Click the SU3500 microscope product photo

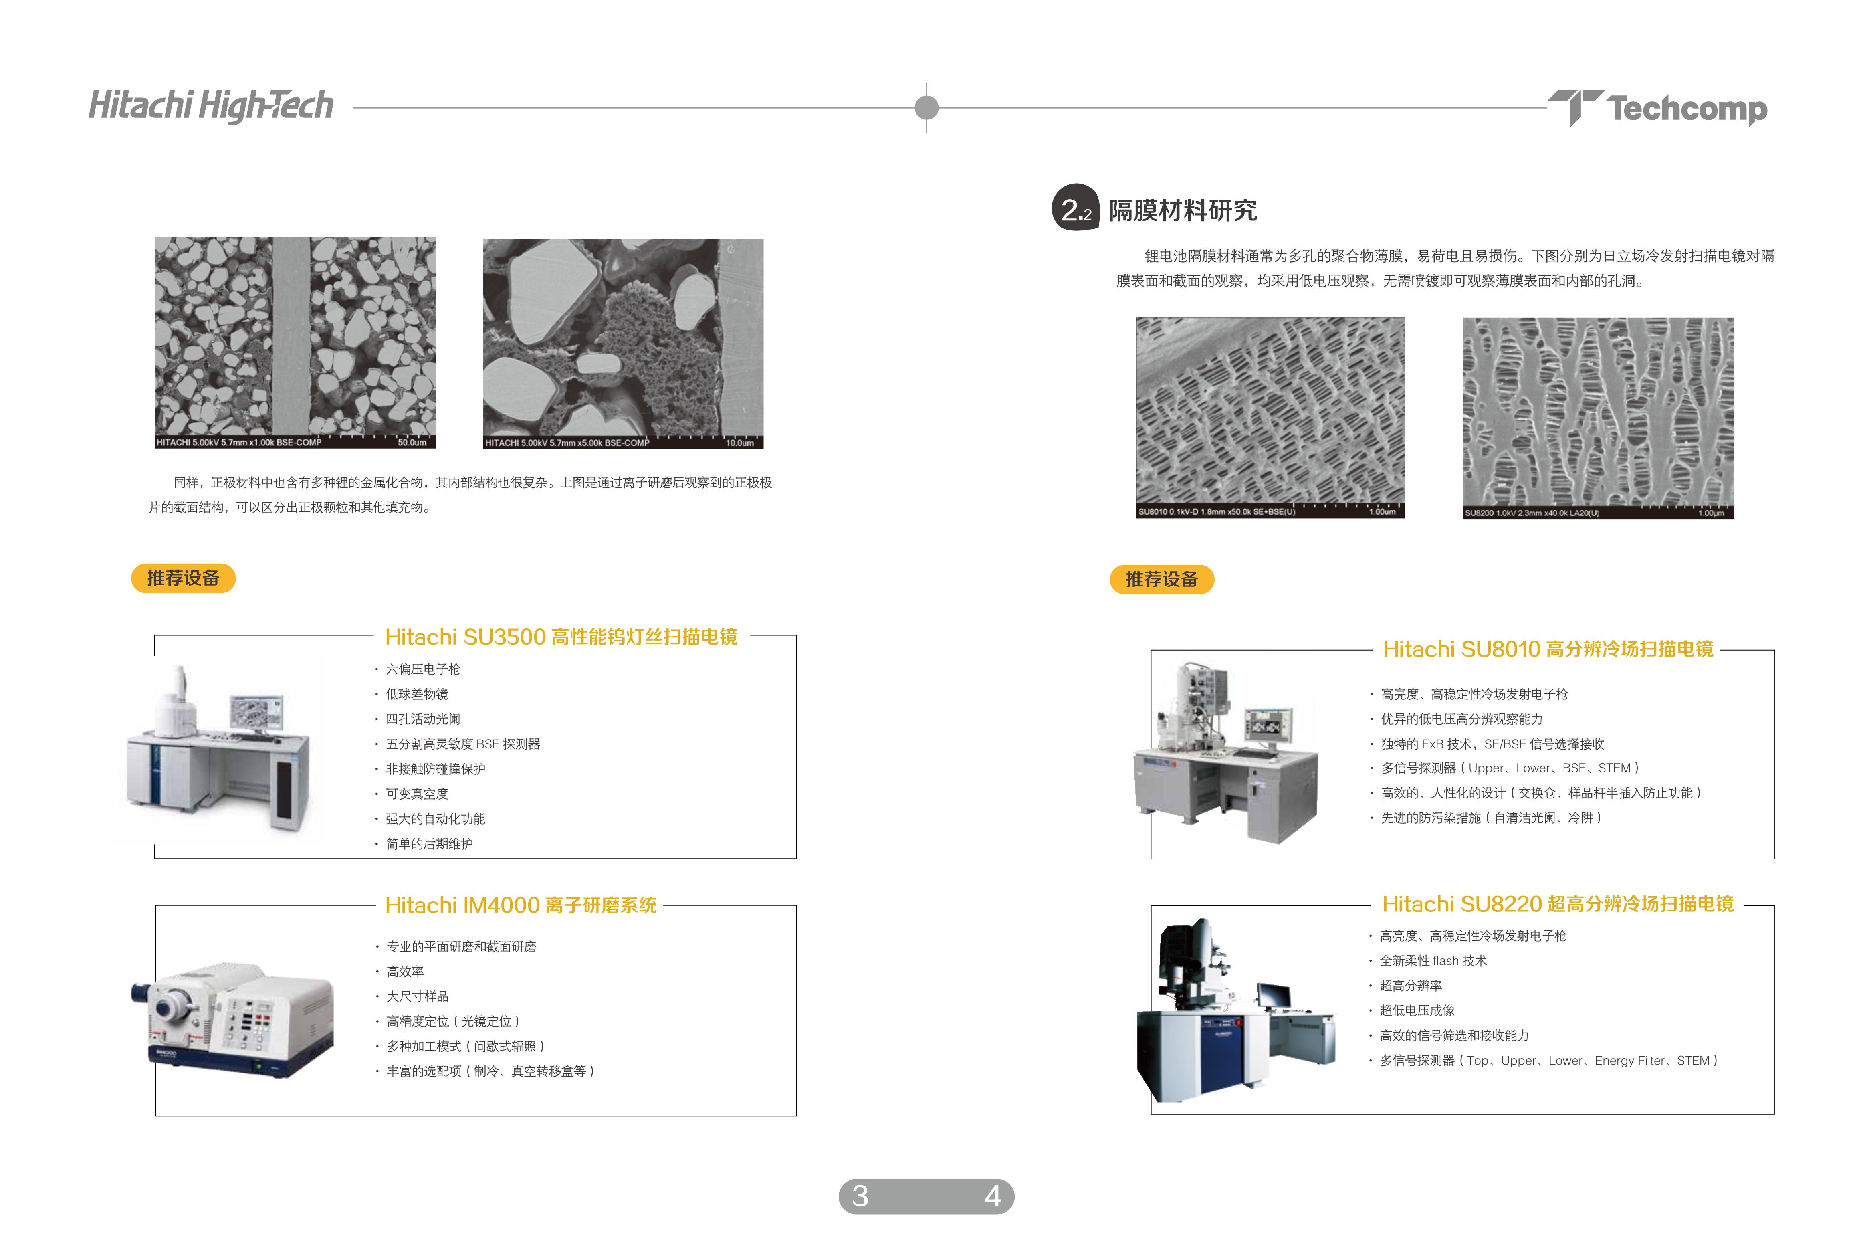[x=218, y=750]
